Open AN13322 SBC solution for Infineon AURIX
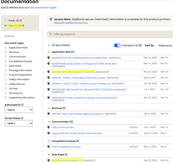This screenshot has width=173, height=163. tap(89, 89)
